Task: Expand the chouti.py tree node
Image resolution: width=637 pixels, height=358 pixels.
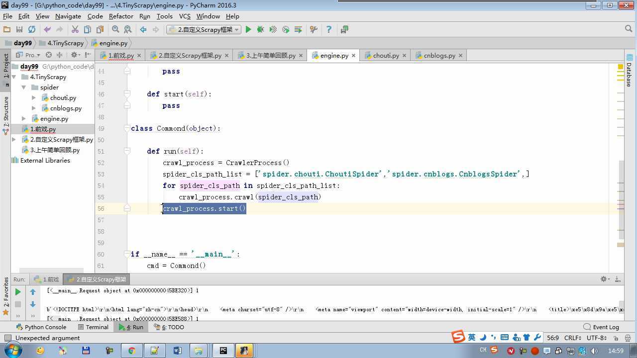Action: pyautogui.click(x=33, y=98)
